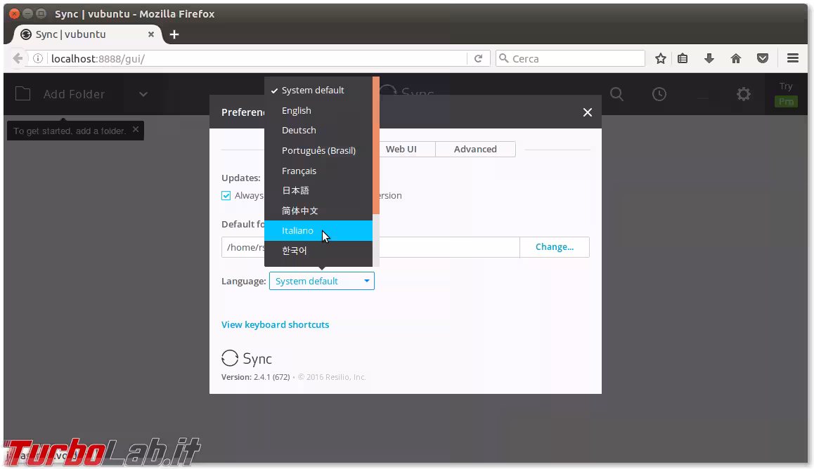Toggle the Always check updates checkbox
This screenshot has height=469, width=814.
click(x=226, y=196)
